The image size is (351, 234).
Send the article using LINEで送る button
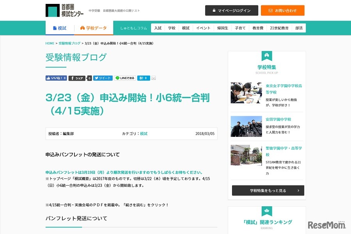click(125, 78)
